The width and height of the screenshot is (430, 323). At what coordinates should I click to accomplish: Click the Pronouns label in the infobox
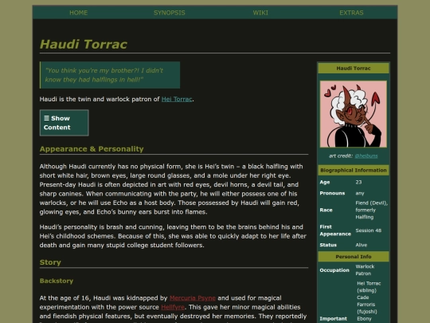(x=332, y=193)
